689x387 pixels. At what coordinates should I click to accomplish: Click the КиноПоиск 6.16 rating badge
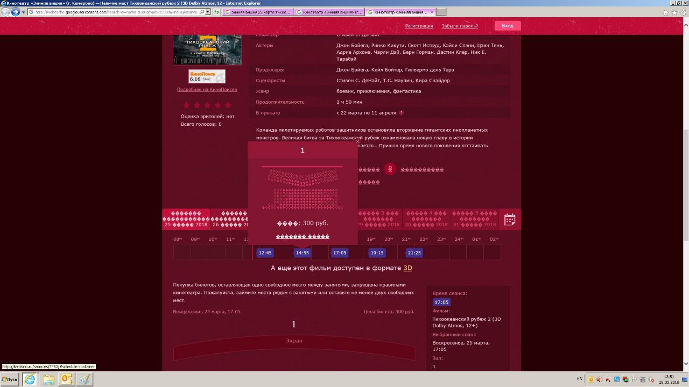207,76
